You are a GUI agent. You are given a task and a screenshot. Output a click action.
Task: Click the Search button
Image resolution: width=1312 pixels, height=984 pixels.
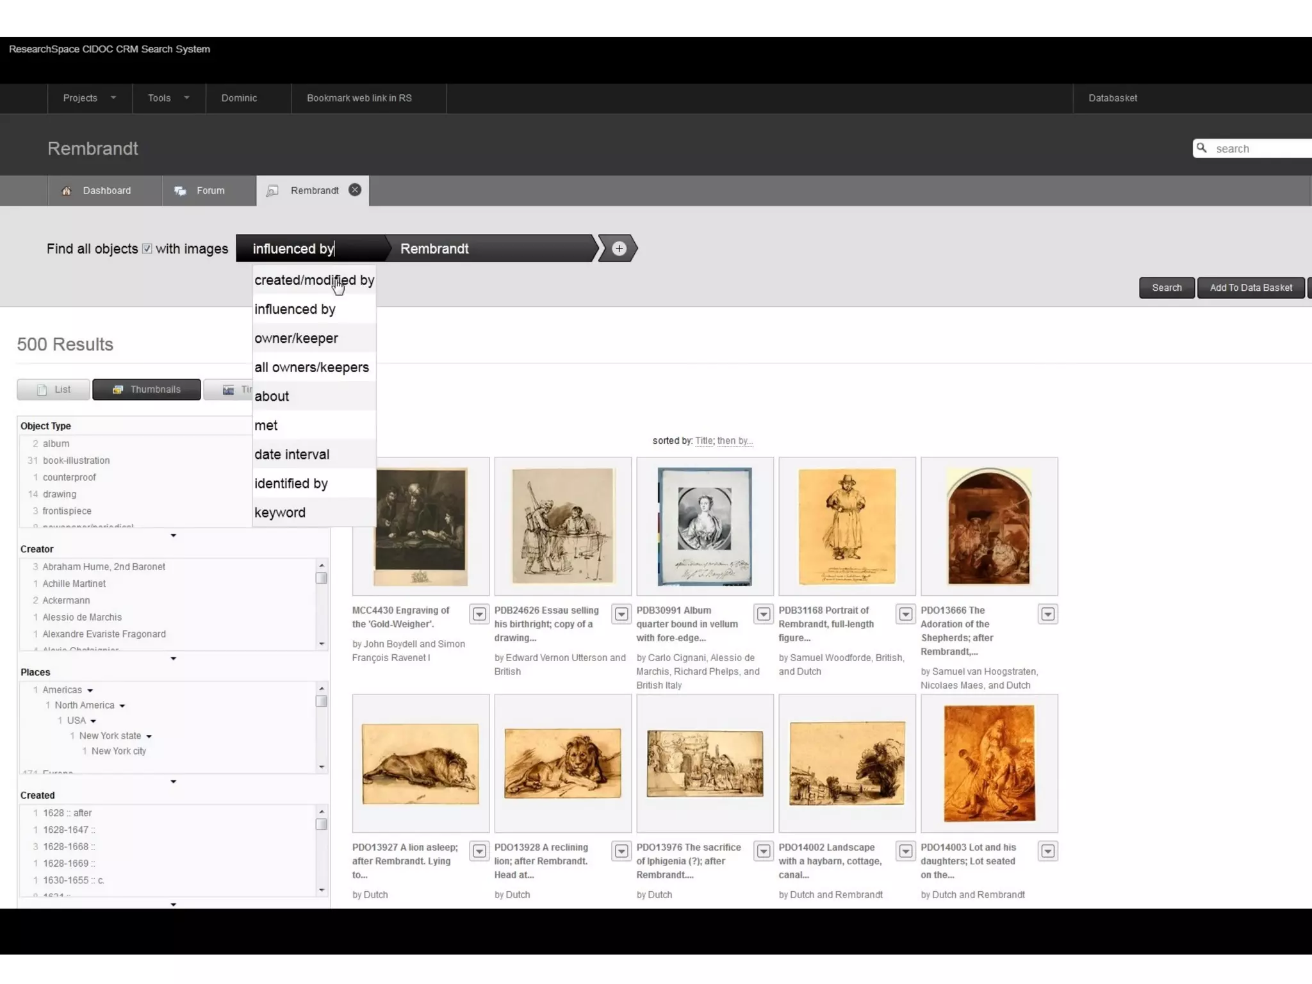coord(1167,288)
